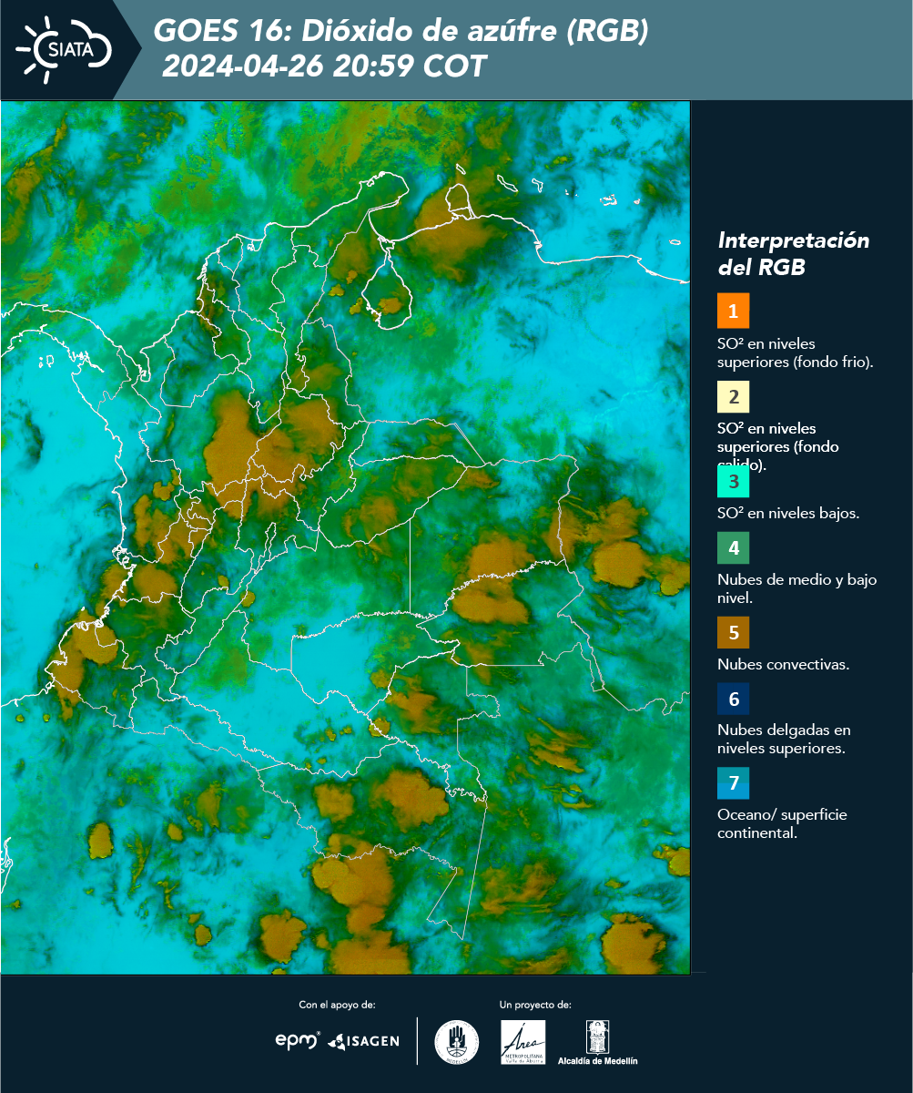Click 'SO² en niveles bajos.' legend text
Screen dimensions: 913x1093
pos(788,513)
